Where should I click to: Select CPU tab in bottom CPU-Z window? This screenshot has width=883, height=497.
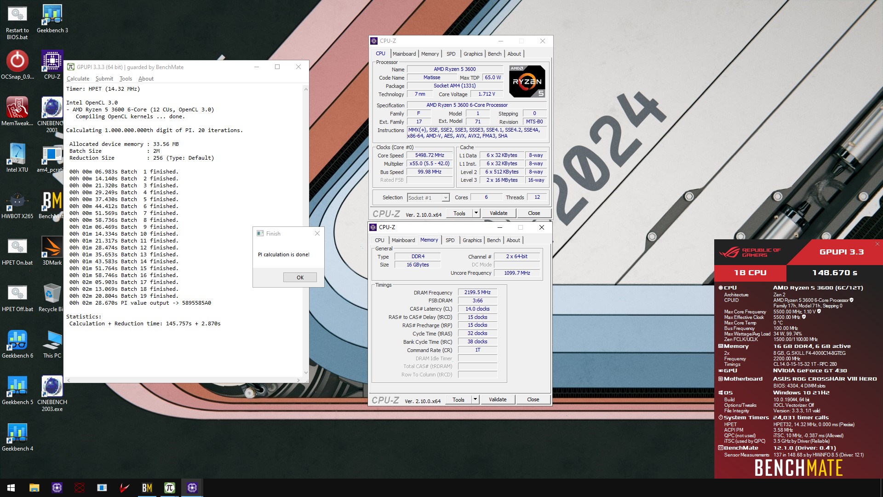379,240
